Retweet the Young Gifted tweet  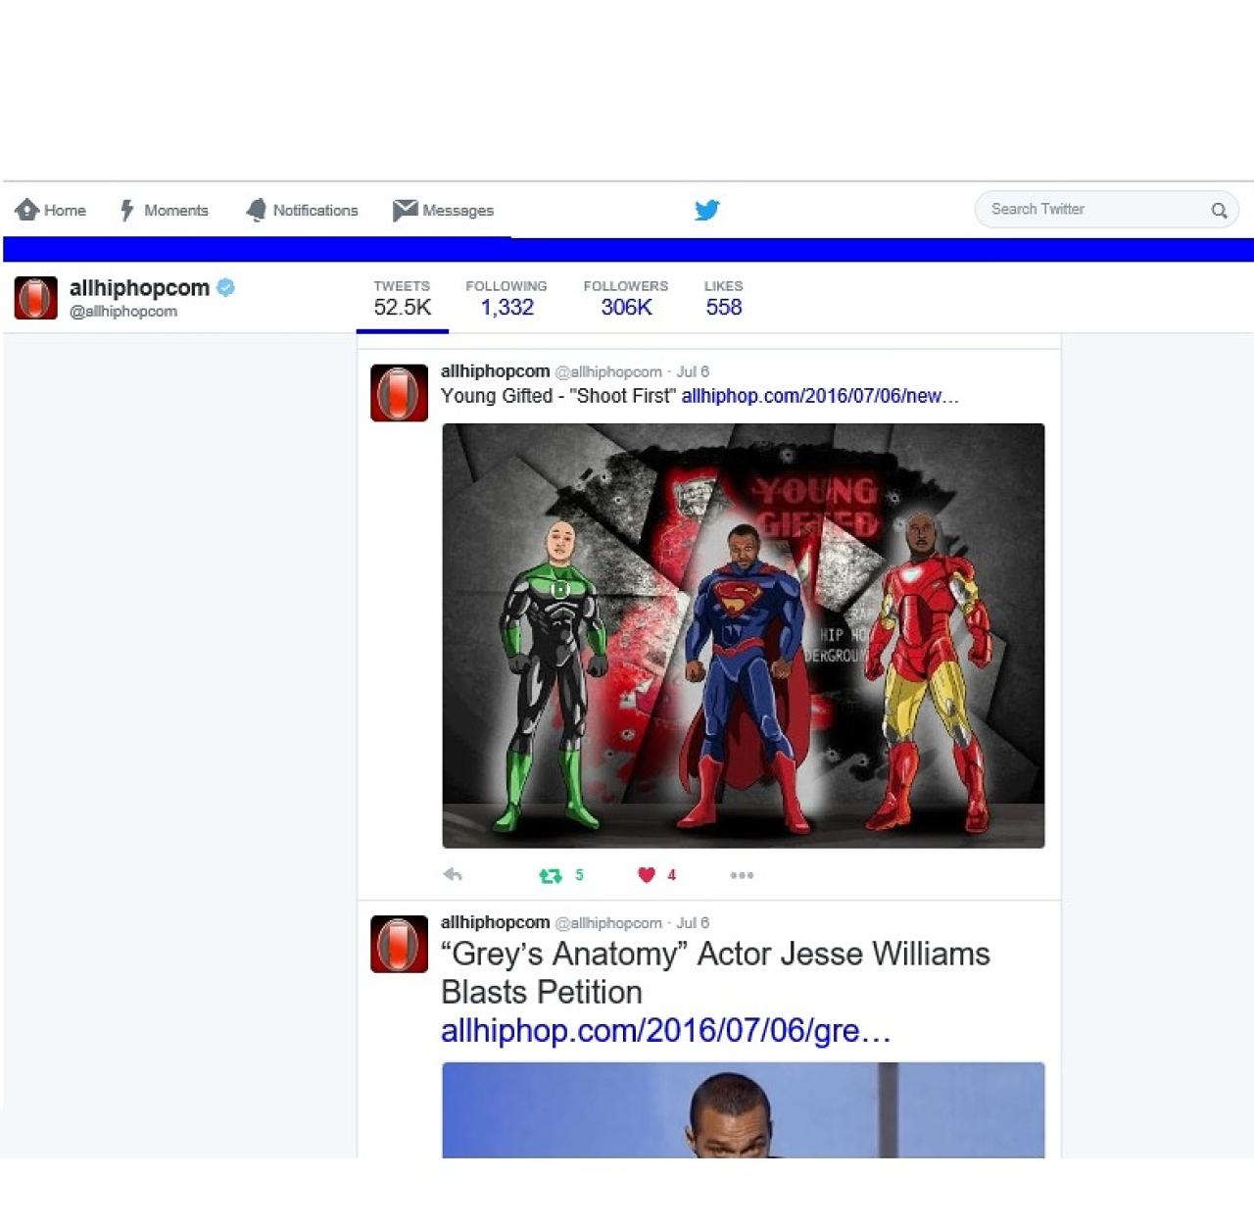(551, 876)
